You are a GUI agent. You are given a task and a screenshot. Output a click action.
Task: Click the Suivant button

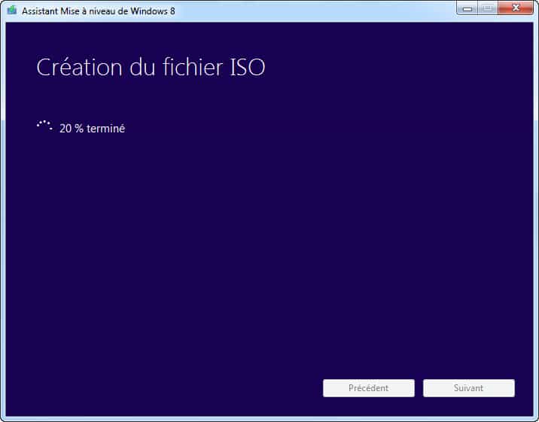[468, 388]
